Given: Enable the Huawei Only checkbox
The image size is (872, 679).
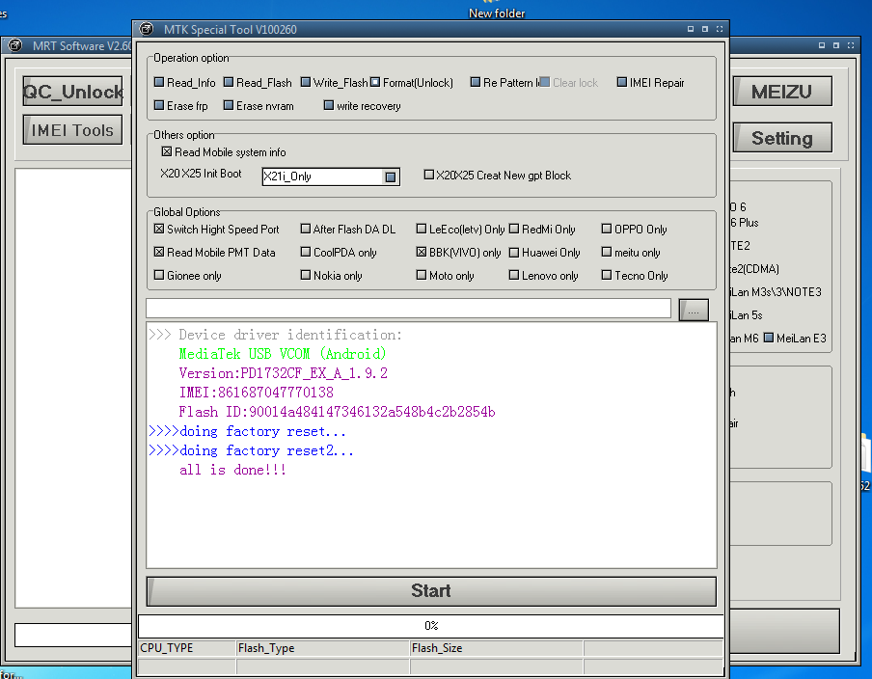Looking at the screenshot, I should pos(514,252).
